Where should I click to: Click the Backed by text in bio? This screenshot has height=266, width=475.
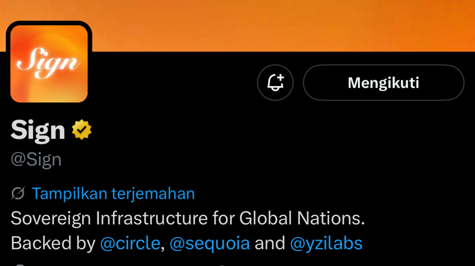pos(53,243)
